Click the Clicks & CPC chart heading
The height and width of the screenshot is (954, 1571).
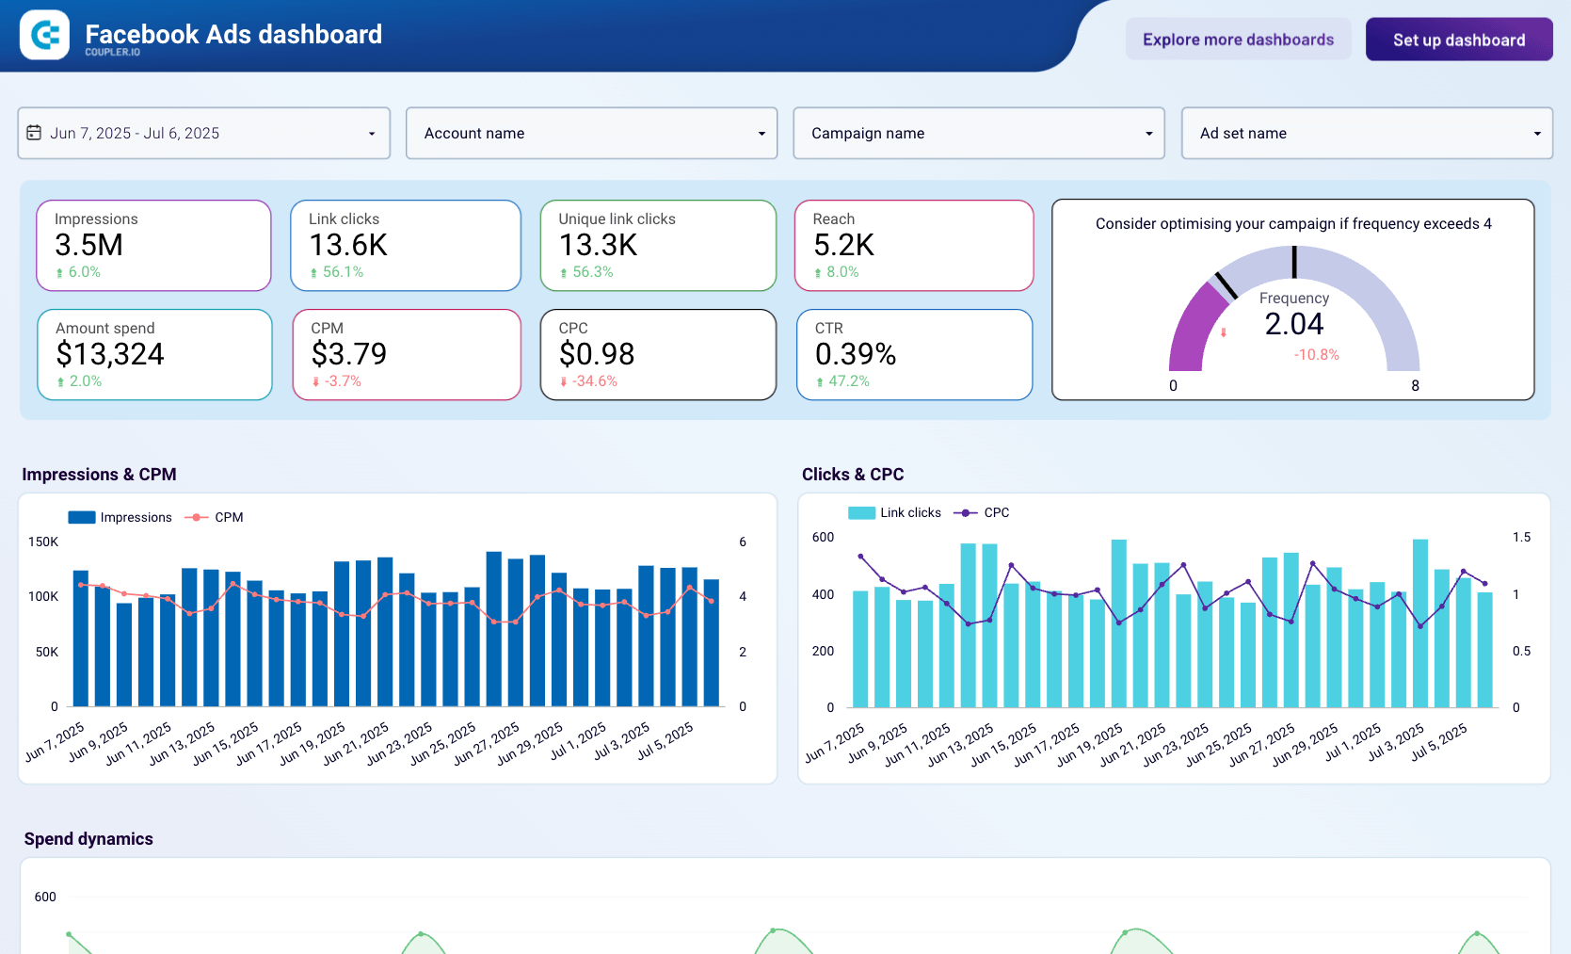[x=853, y=475]
